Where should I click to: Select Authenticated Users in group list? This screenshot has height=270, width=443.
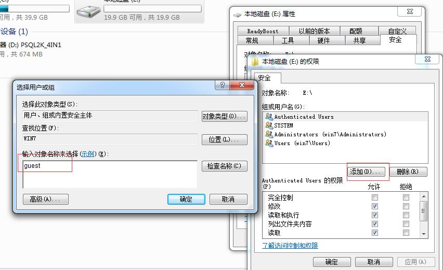point(345,117)
